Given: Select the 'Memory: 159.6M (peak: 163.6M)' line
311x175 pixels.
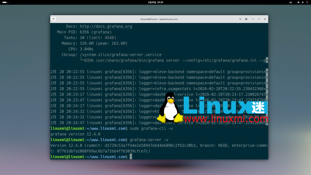Looking at the screenshot, I should coord(95,43).
